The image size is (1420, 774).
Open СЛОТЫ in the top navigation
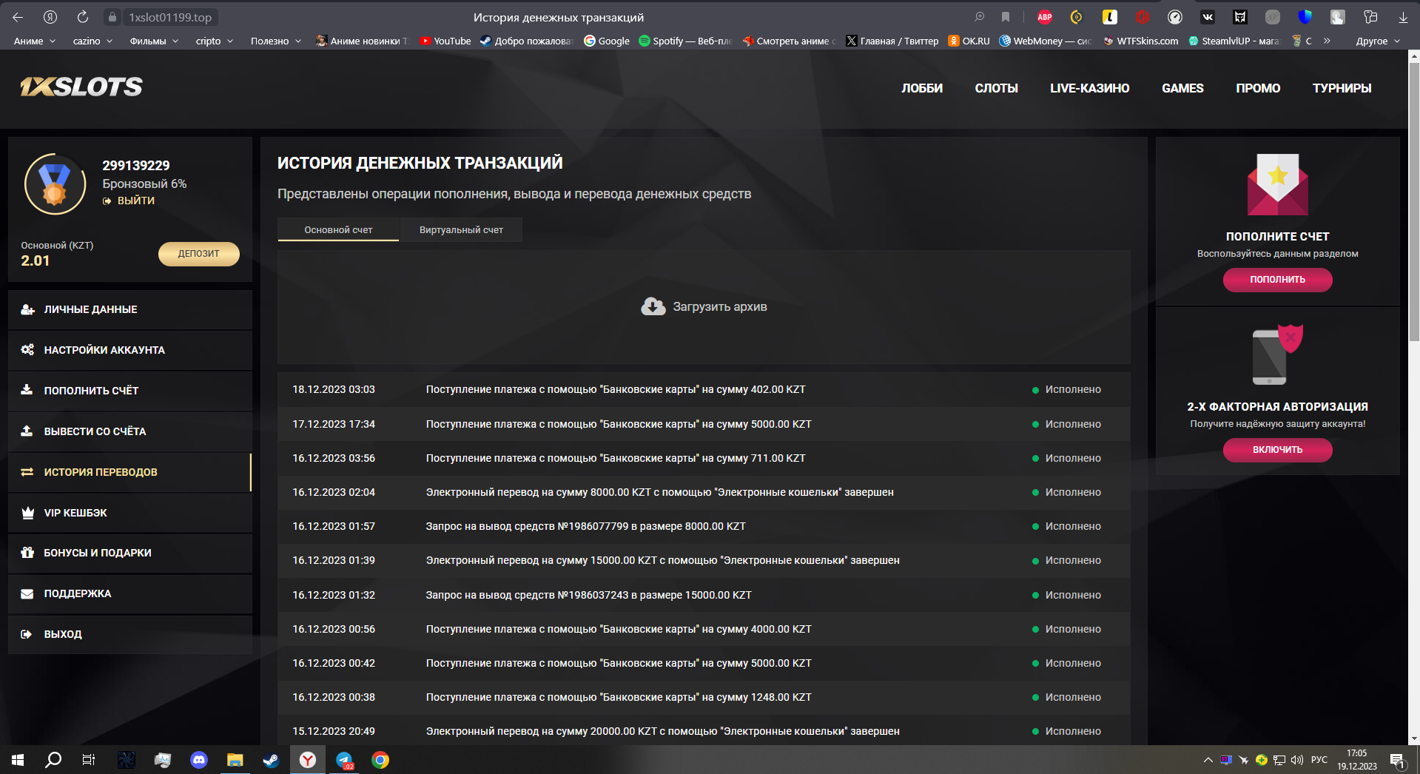[x=996, y=88]
